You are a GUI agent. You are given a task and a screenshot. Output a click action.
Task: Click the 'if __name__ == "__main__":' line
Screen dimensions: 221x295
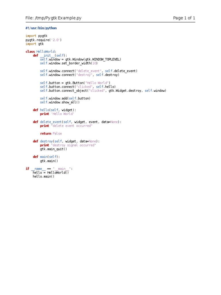coord(49,169)
